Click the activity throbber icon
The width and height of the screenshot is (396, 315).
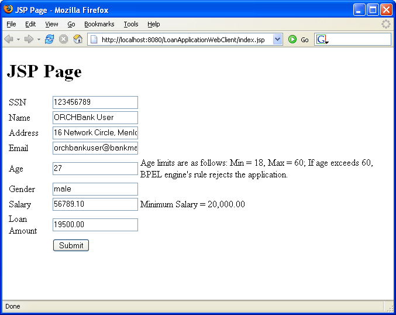pos(385,24)
